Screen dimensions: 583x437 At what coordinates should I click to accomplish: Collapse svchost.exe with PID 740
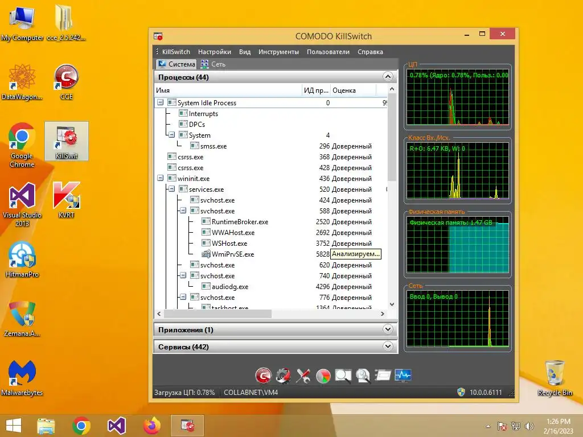pos(183,276)
